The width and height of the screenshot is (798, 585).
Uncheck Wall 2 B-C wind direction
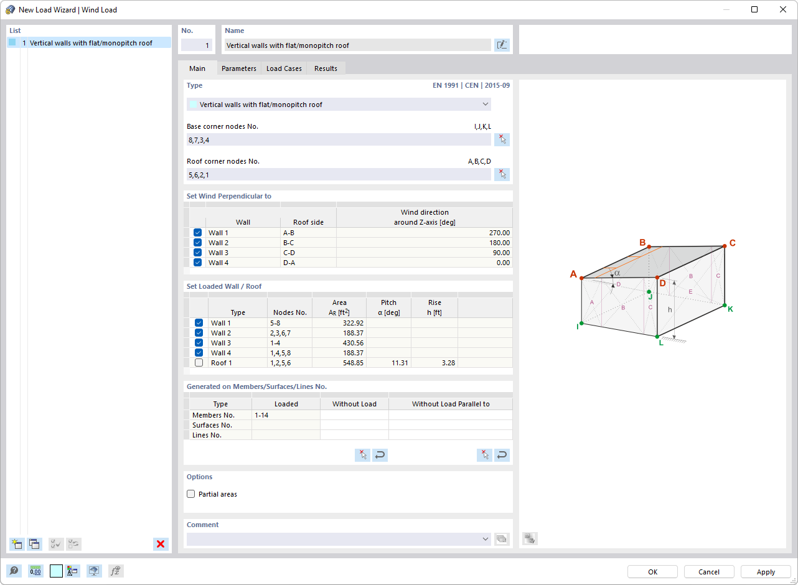[x=197, y=243]
